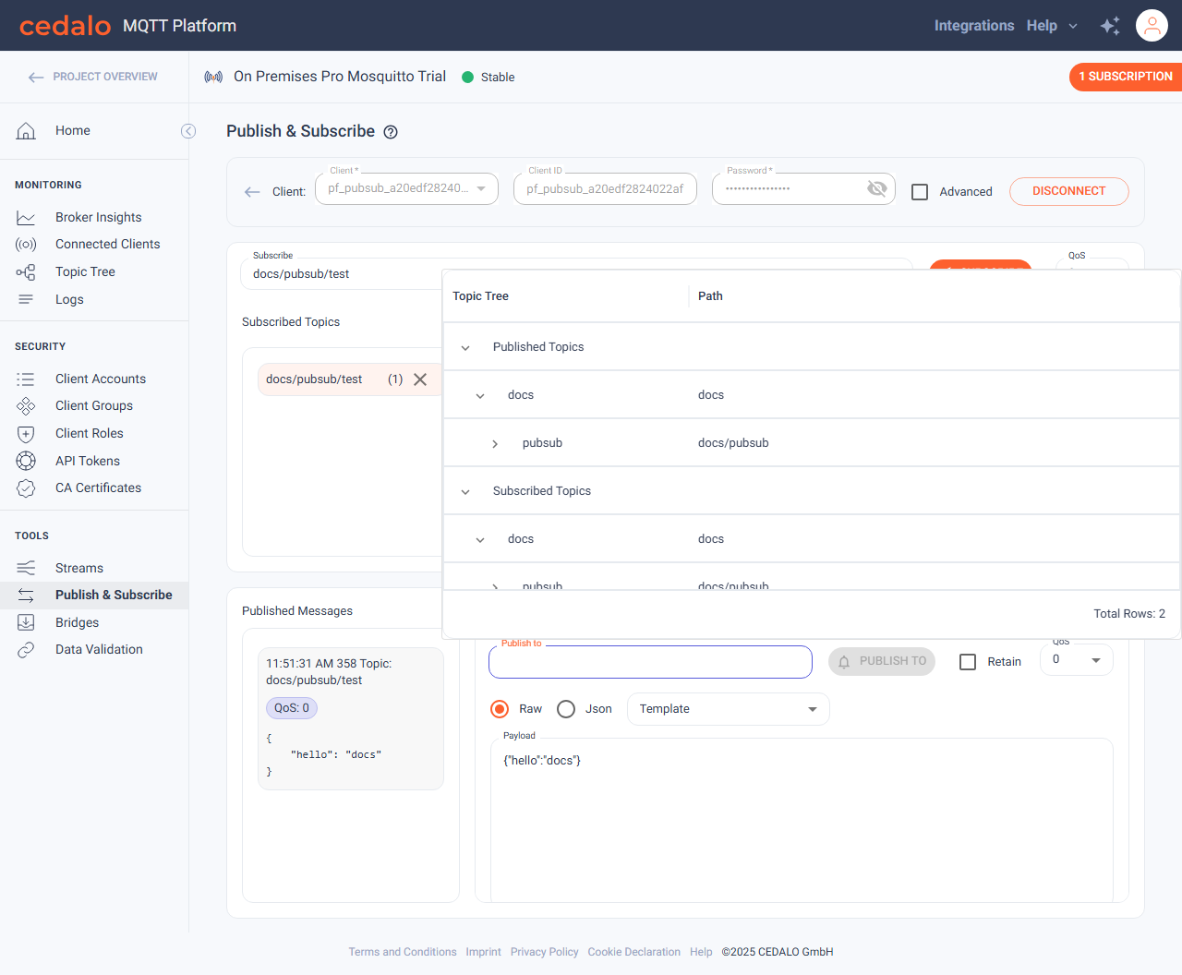
Task: Go to Home in sidebar
Action: [x=73, y=131]
